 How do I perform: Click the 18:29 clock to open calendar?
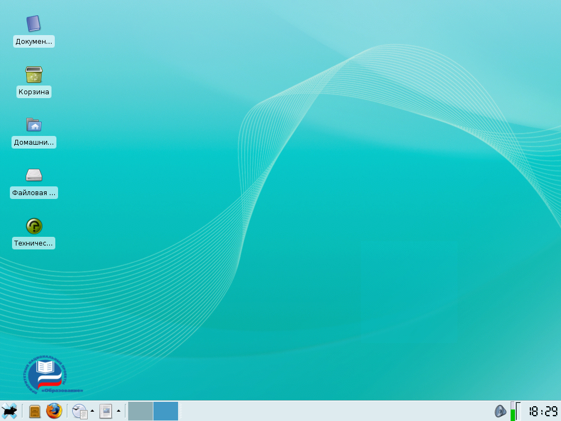click(543, 411)
